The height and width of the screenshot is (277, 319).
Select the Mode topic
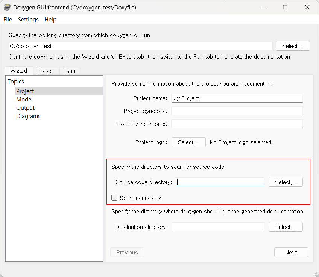[x=24, y=100]
